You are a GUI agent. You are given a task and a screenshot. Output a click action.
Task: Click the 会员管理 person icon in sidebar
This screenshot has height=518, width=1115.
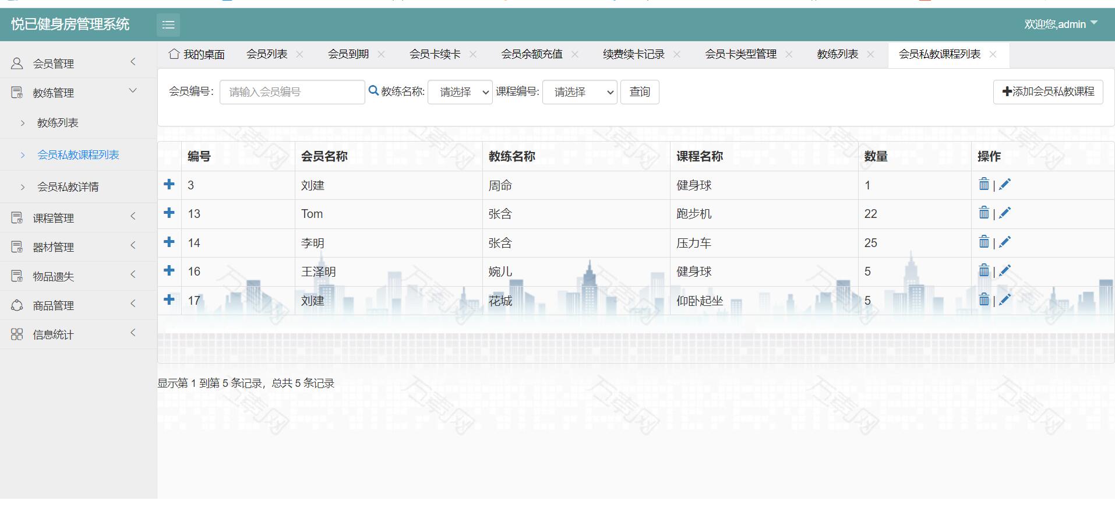coord(17,63)
